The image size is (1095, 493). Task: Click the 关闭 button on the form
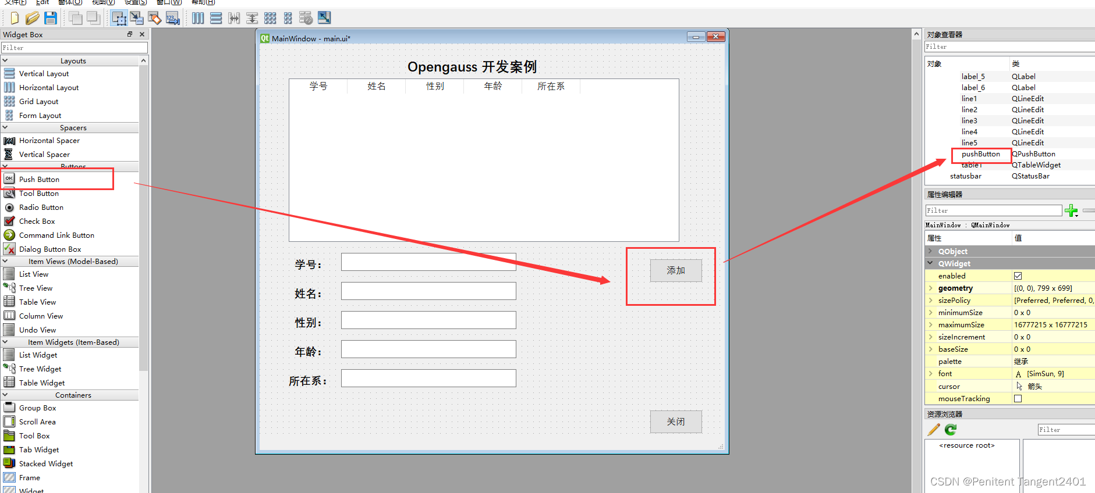point(676,421)
